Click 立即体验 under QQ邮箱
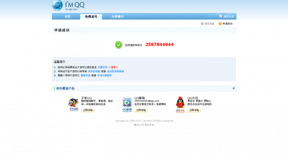Image resolution: width=288 pixels, height=156 pixels. [141, 110]
